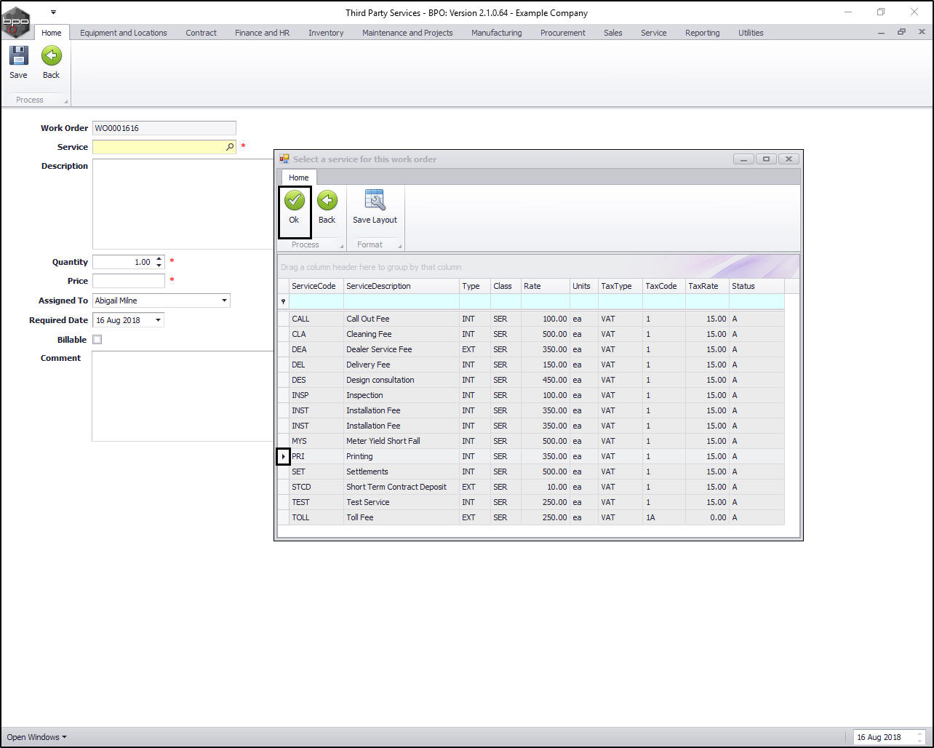934x748 pixels.
Task: Switch to the Reporting tab
Action: pos(703,33)
